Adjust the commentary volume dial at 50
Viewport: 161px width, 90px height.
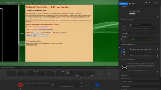124,52
